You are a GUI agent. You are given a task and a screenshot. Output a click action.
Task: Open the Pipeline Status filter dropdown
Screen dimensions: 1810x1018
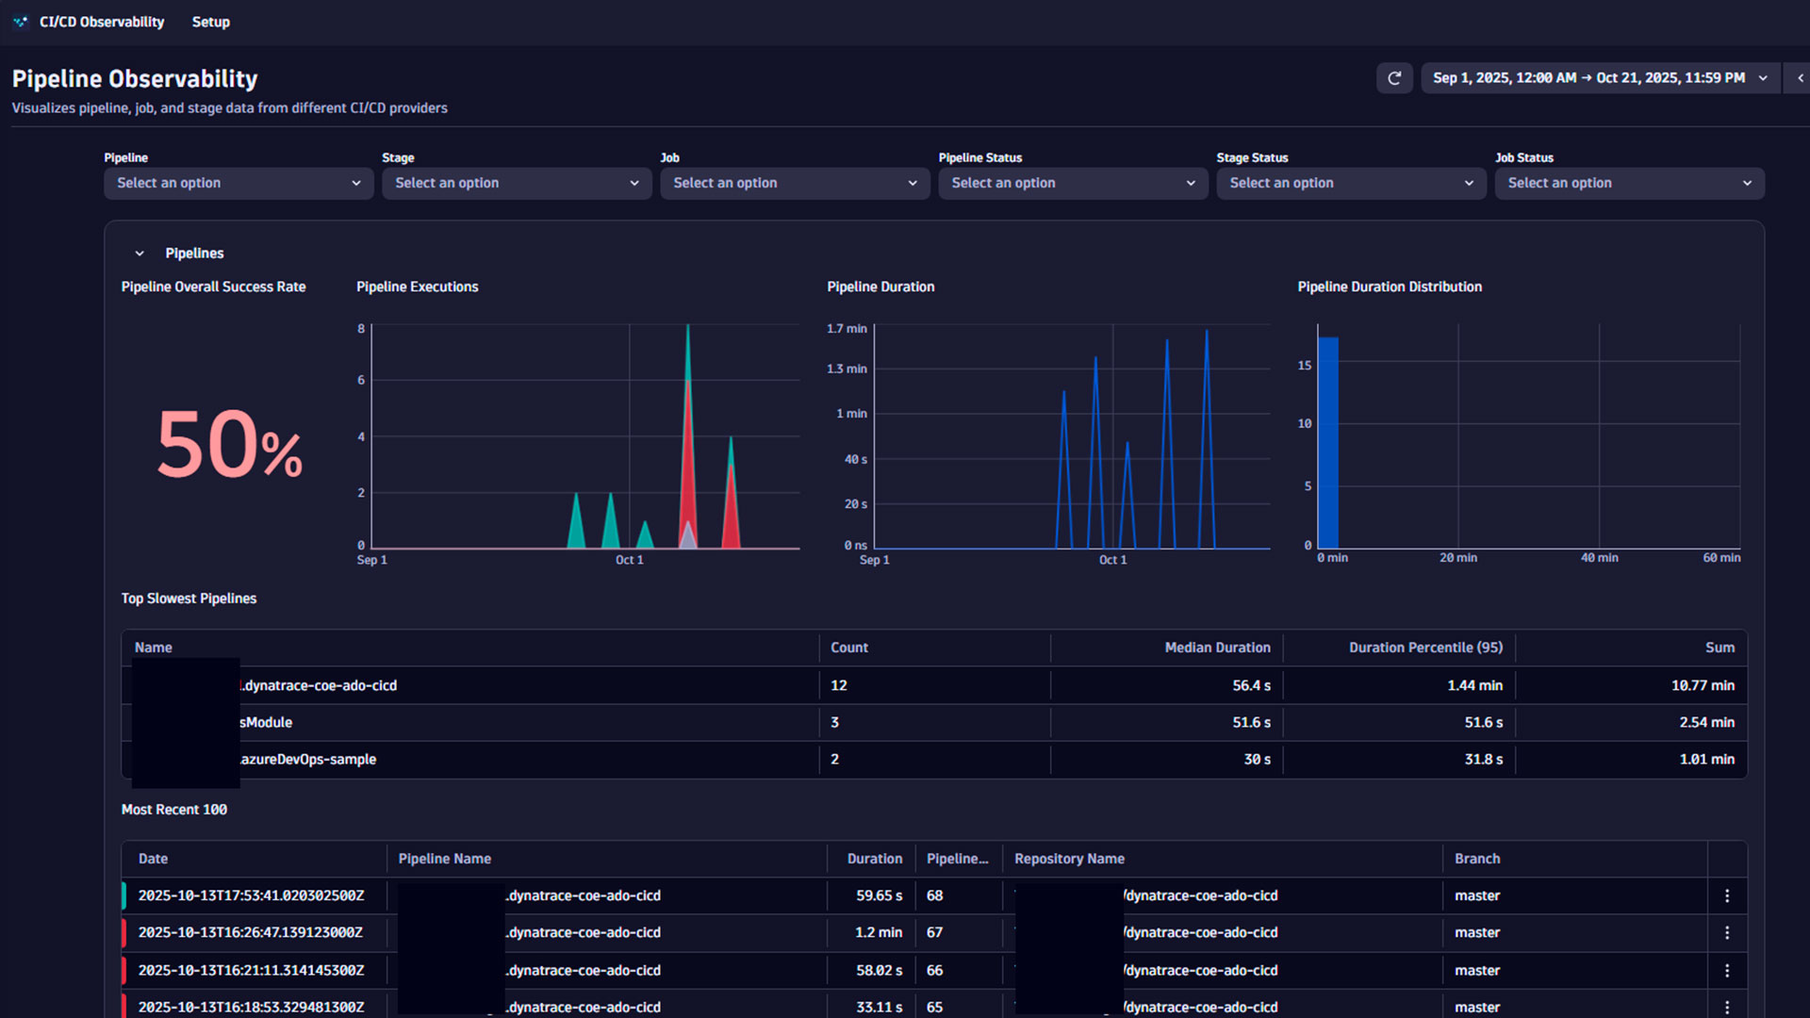pos(1072,183)
